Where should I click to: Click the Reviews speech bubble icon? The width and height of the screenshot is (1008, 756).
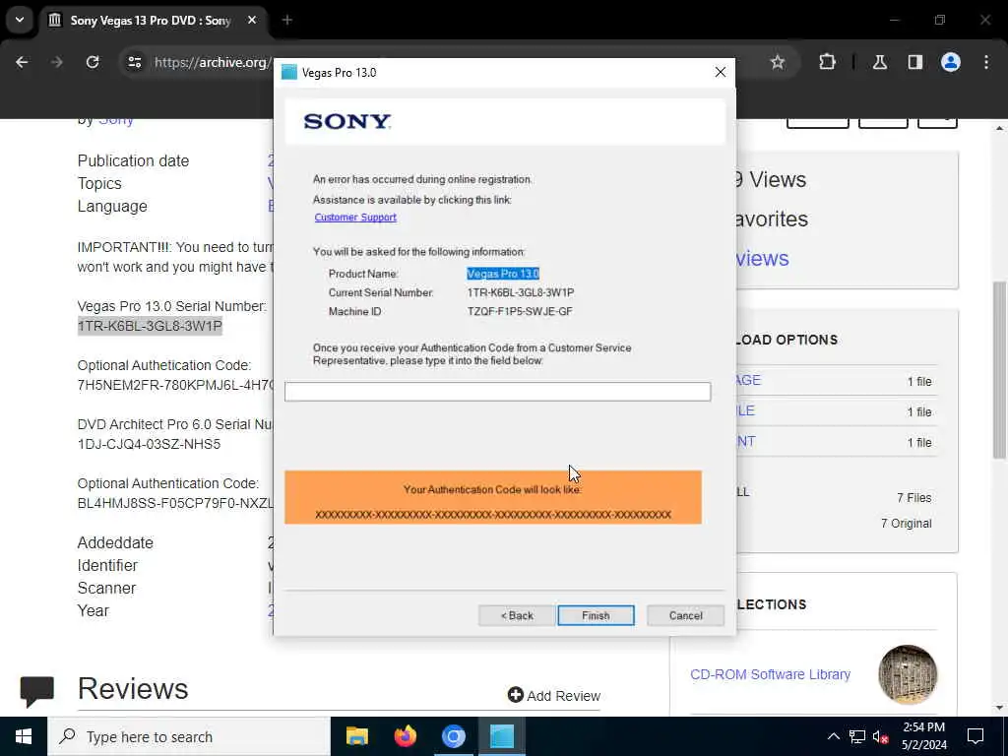click(x=36, y=691)
